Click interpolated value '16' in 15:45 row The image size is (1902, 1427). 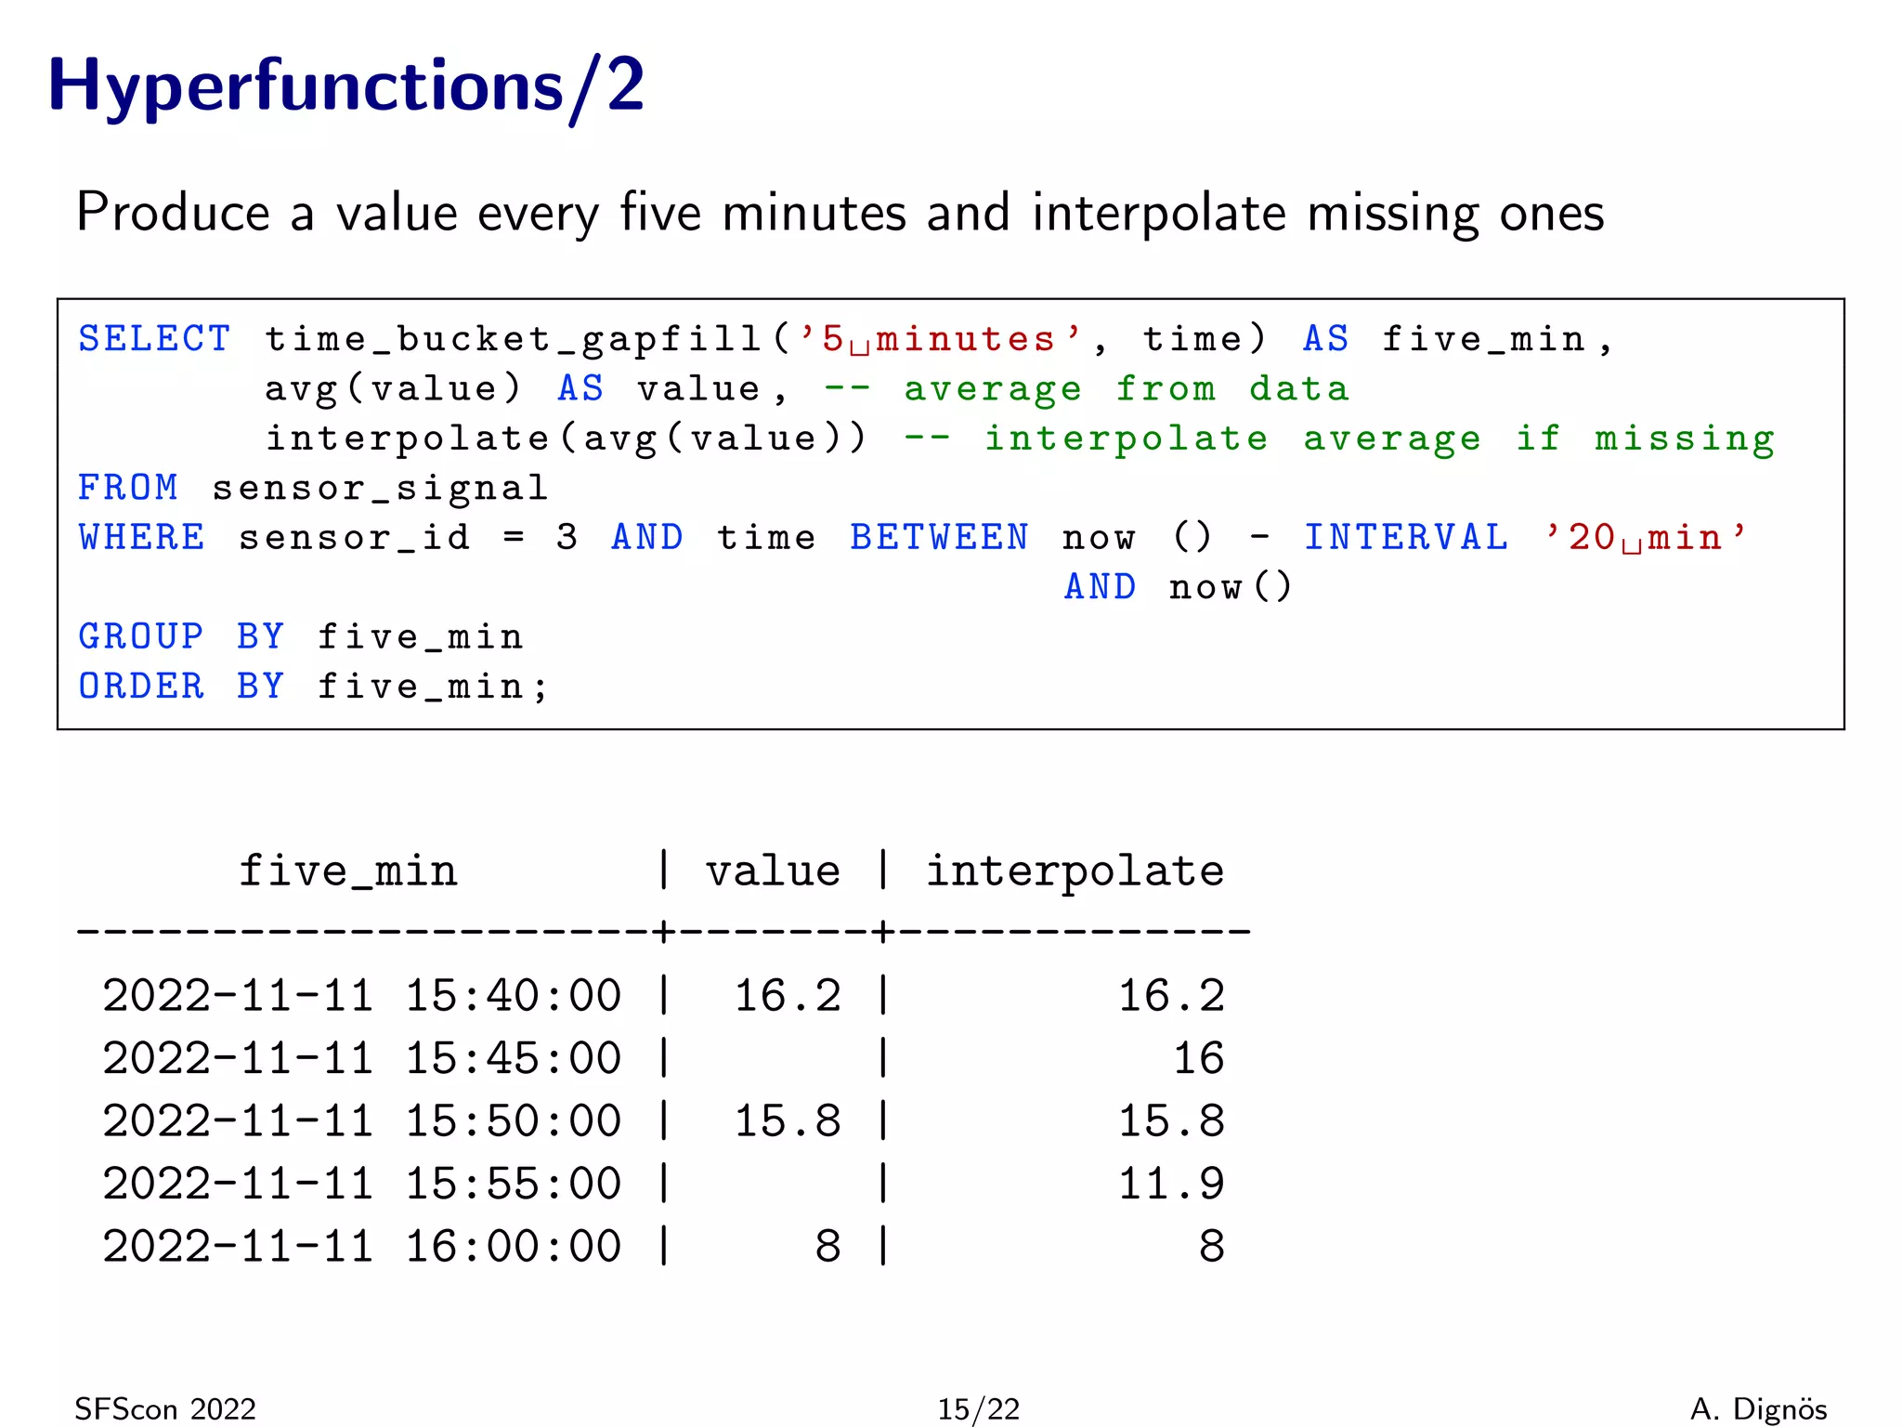pyautogui.click(x=1199, y=1058)
